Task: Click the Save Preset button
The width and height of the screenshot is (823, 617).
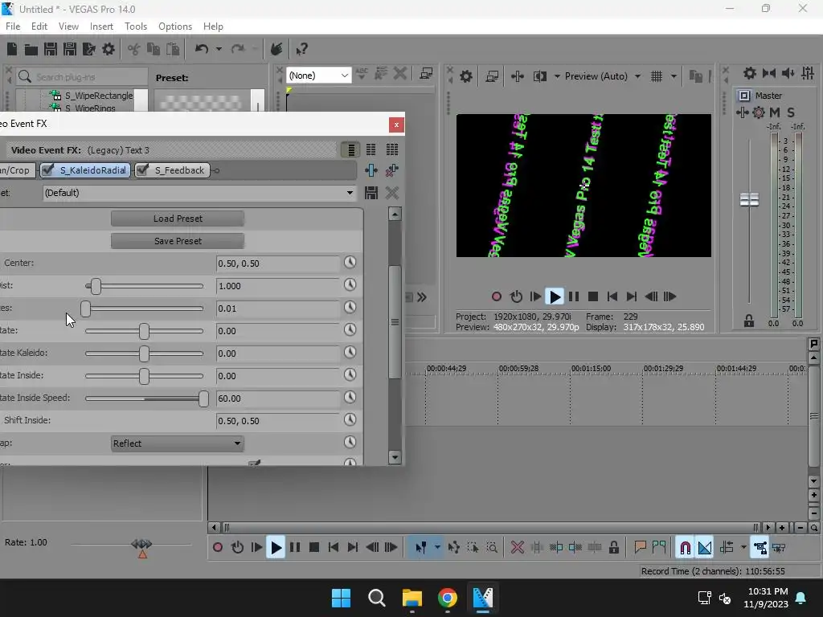Action: (178, 241)
